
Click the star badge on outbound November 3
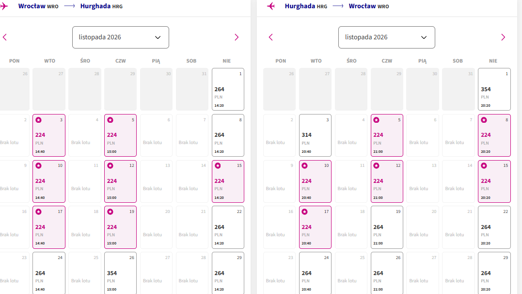(x=39, y=120)
